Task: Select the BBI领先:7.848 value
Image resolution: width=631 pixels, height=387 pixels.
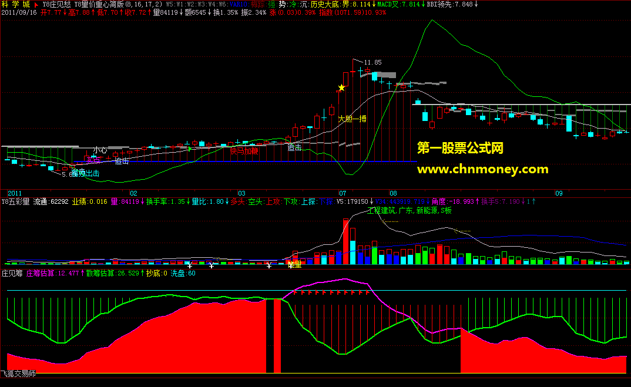Action: pyautogui.click(x=449, y=5)
